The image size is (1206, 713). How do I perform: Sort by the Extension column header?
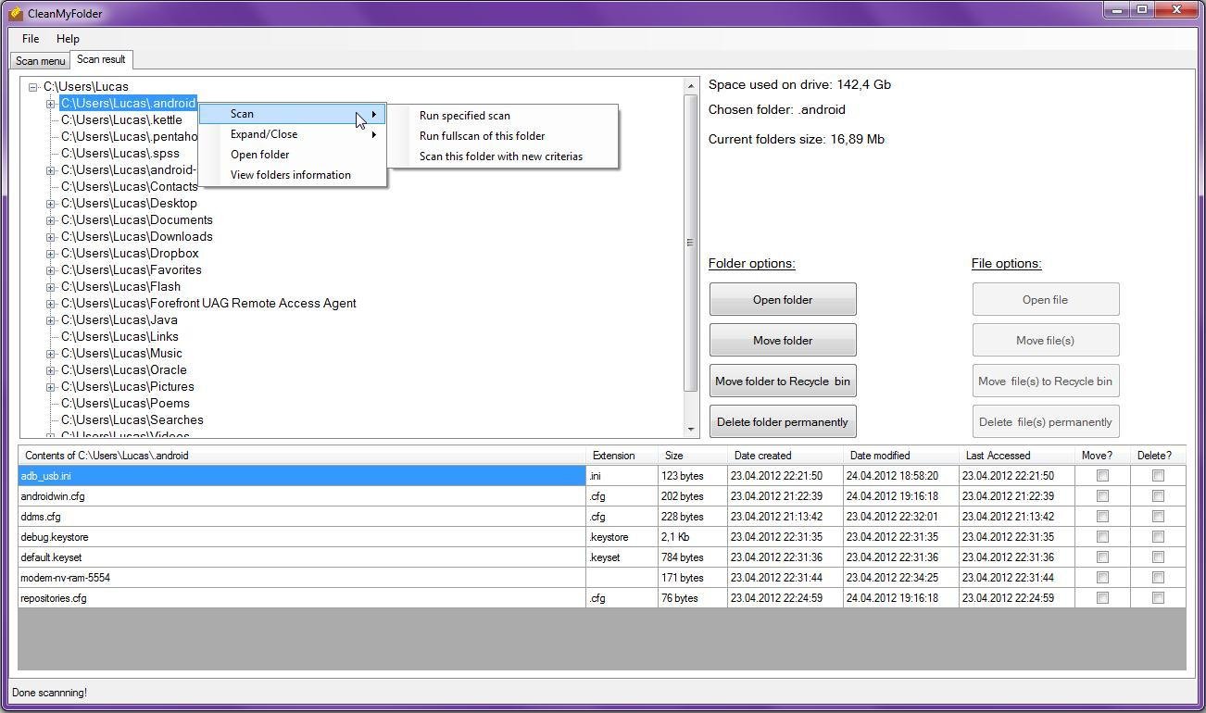622,456
